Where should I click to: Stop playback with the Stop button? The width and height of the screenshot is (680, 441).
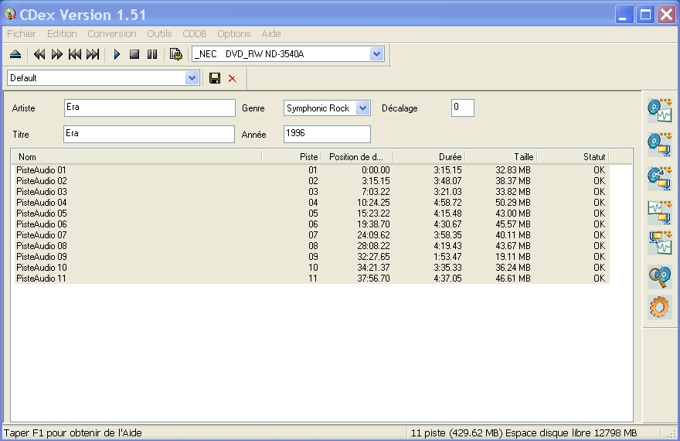[x=134, y=54]
